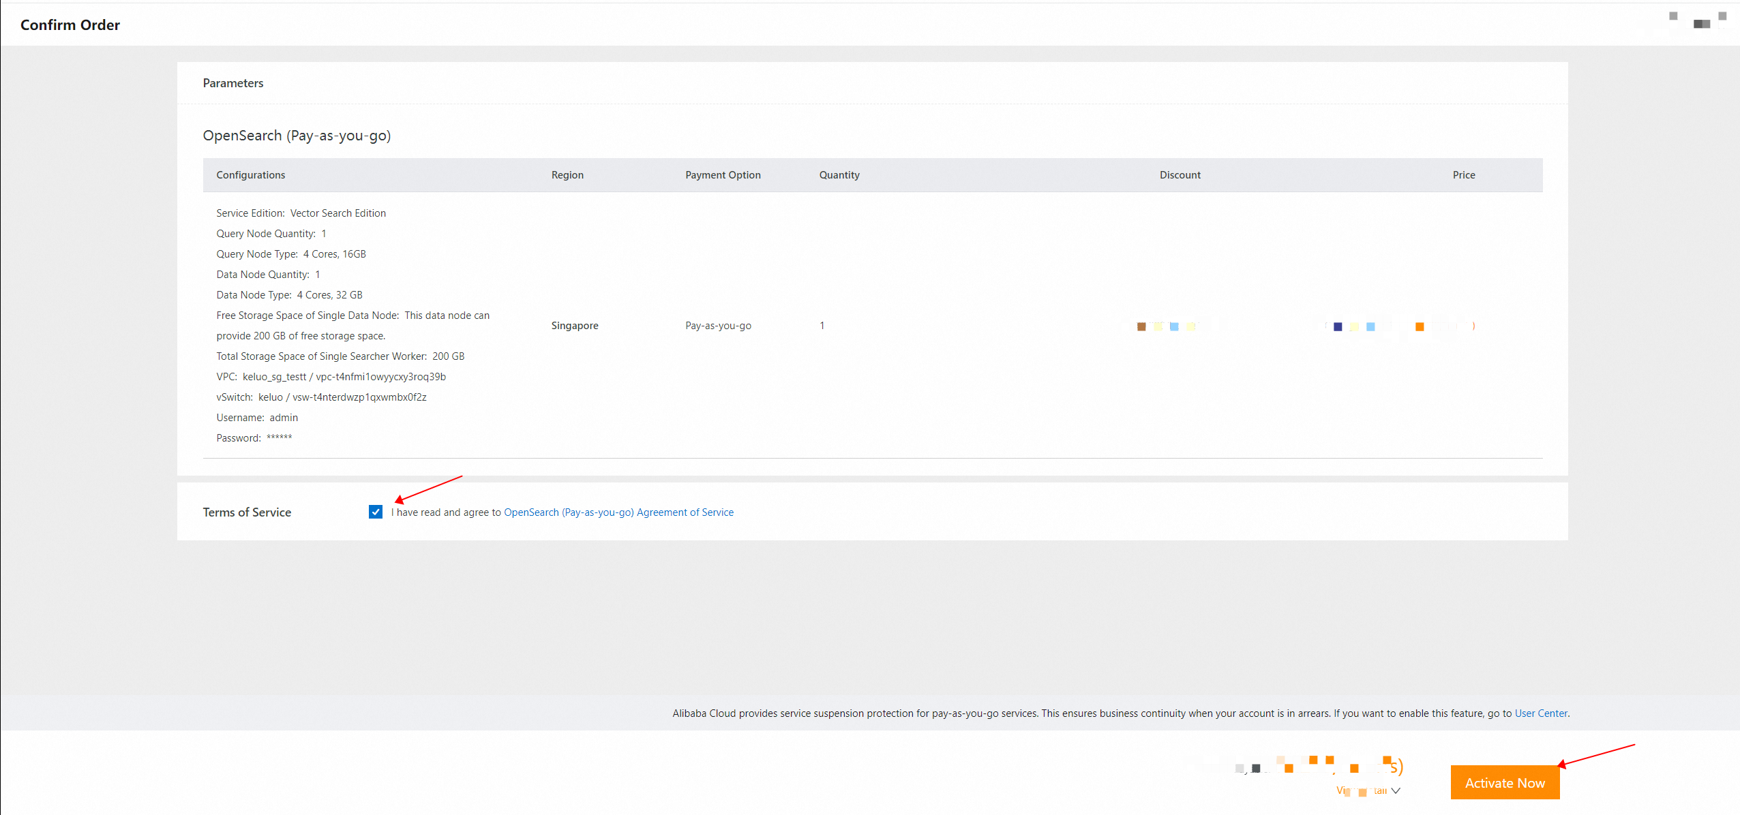Screen dimensions: 1740x815
Task: Click the Confirm Order page title
Action: 70,25
